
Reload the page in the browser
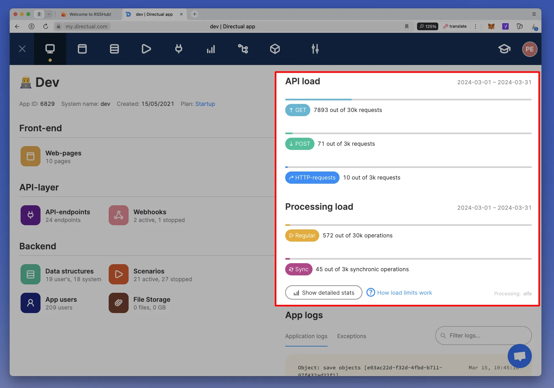[46, 26]
